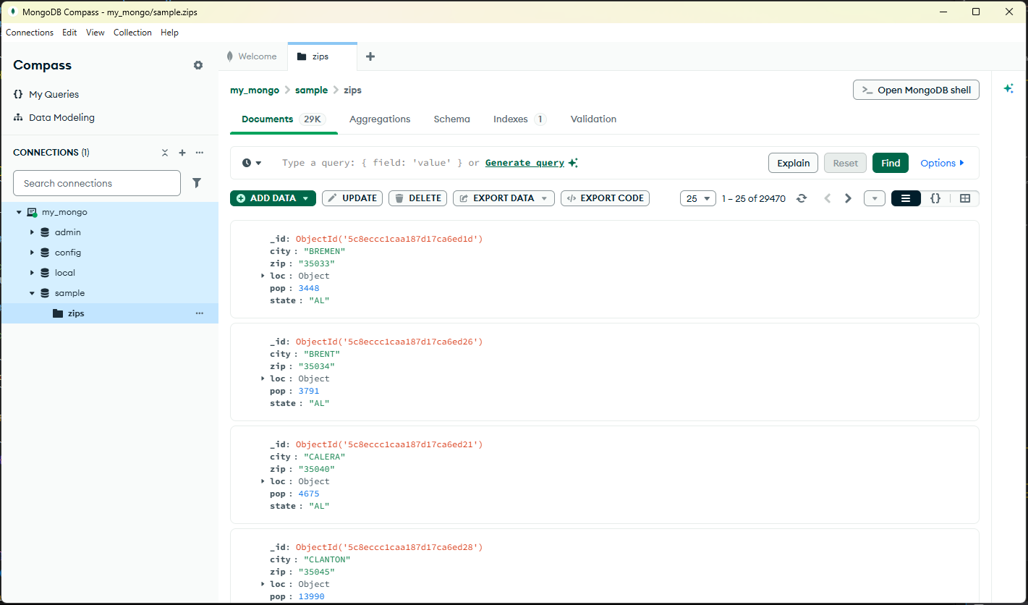Open the 25 results-per-page dropdown
1028x605 pixels.
pos(697,198)
